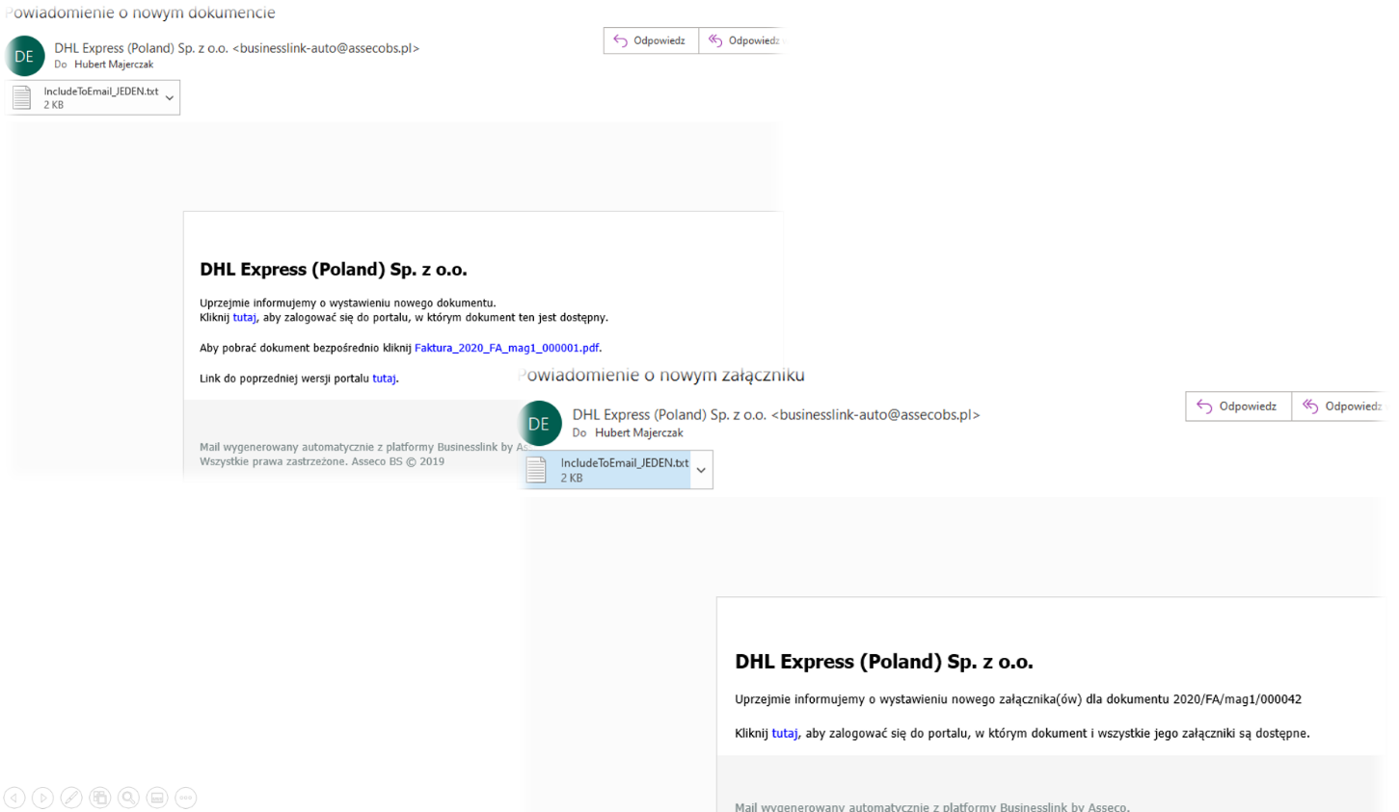Screen dimensions: 1399x812
Task: Click the footer 'Wszystkie prawa zastrzeżone. Asseco BS © 2019'
Action: 322,461
